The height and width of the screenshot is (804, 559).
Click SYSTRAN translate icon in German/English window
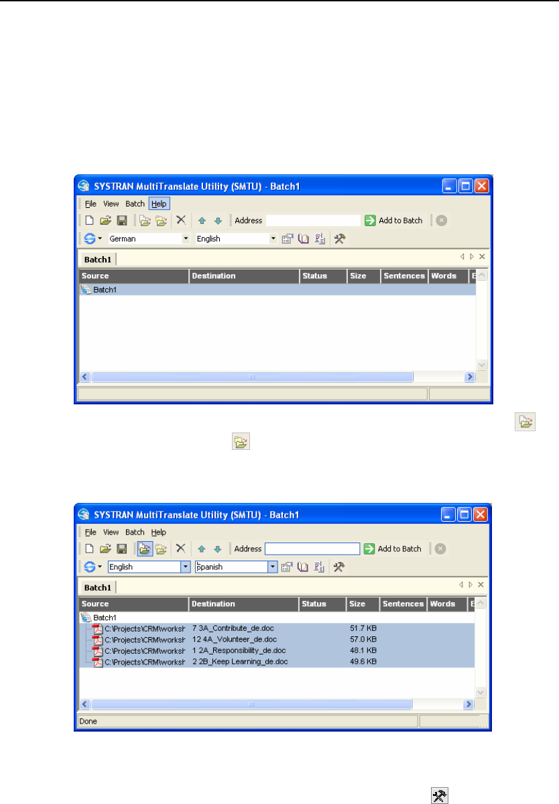tap(90, 239)
